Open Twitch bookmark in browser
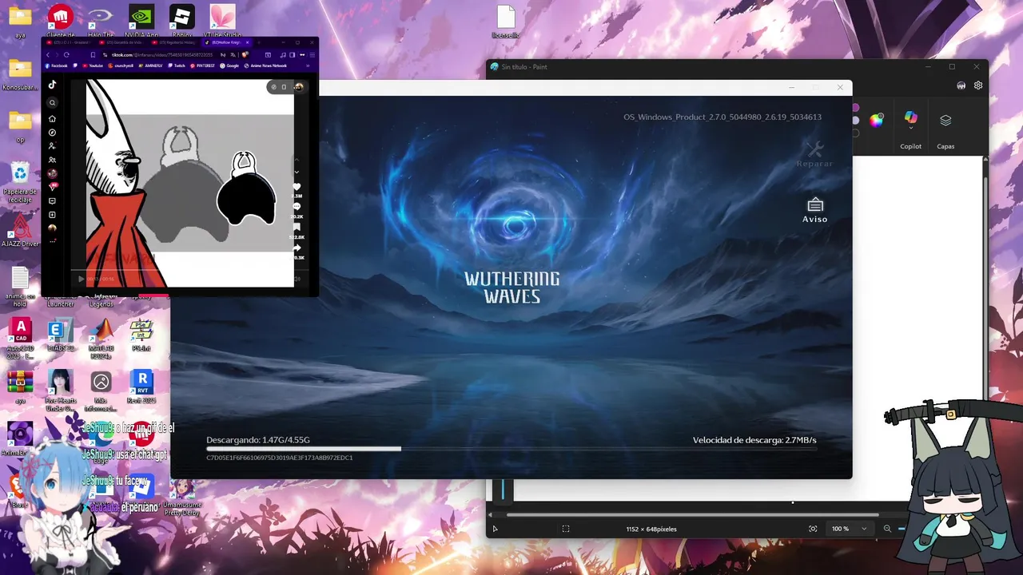1023x575 pixels. 177,65
